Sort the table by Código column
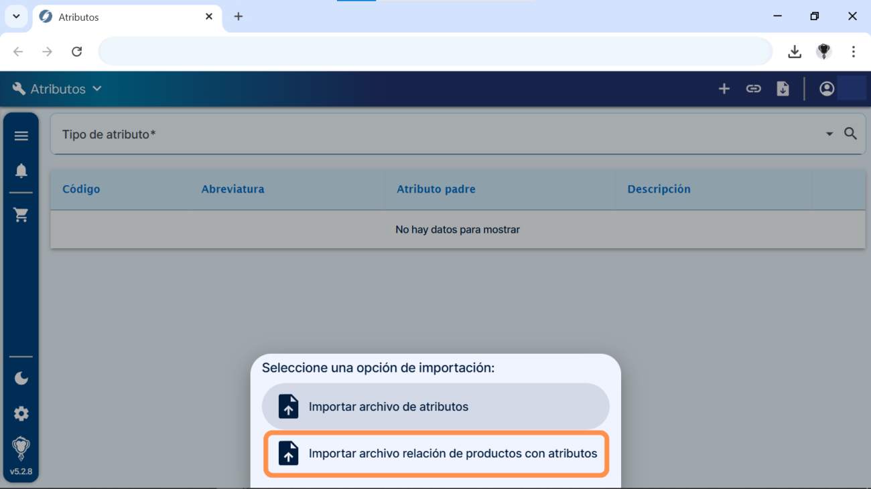The width and height of the screenshot is (871, 489). click(81, 189)
